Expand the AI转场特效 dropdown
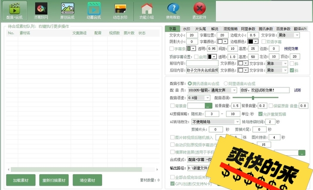313x190 pixels. [x=215, y=122]
